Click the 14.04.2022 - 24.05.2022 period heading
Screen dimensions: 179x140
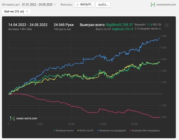28,25
